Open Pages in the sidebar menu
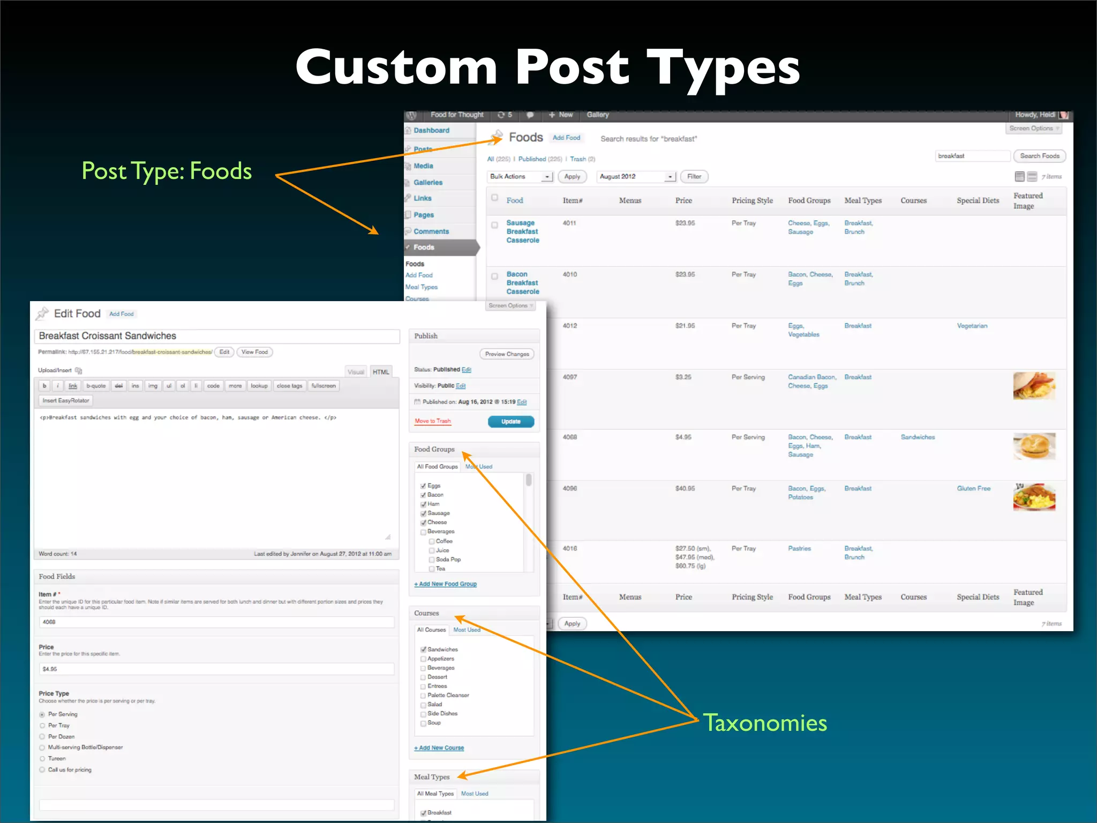Image resolution: width=1097 pixels, height=823 pixels. [424, 215]
